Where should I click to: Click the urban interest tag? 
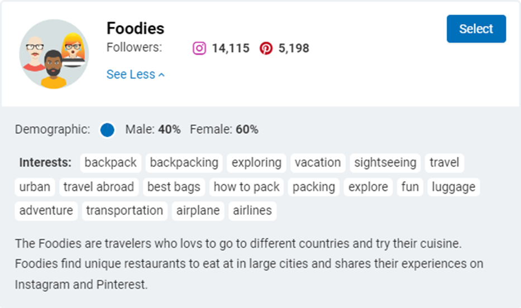35,187
